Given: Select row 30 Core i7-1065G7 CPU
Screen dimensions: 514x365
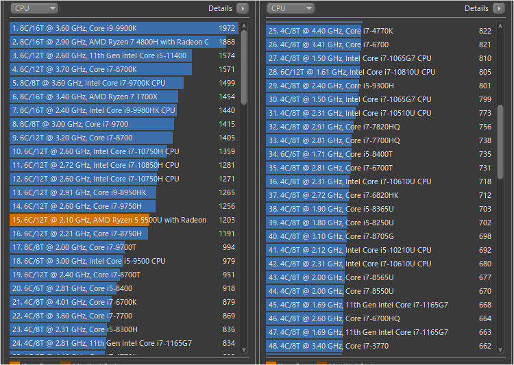Looking at the screenshot, I should (x=380, y=99).
